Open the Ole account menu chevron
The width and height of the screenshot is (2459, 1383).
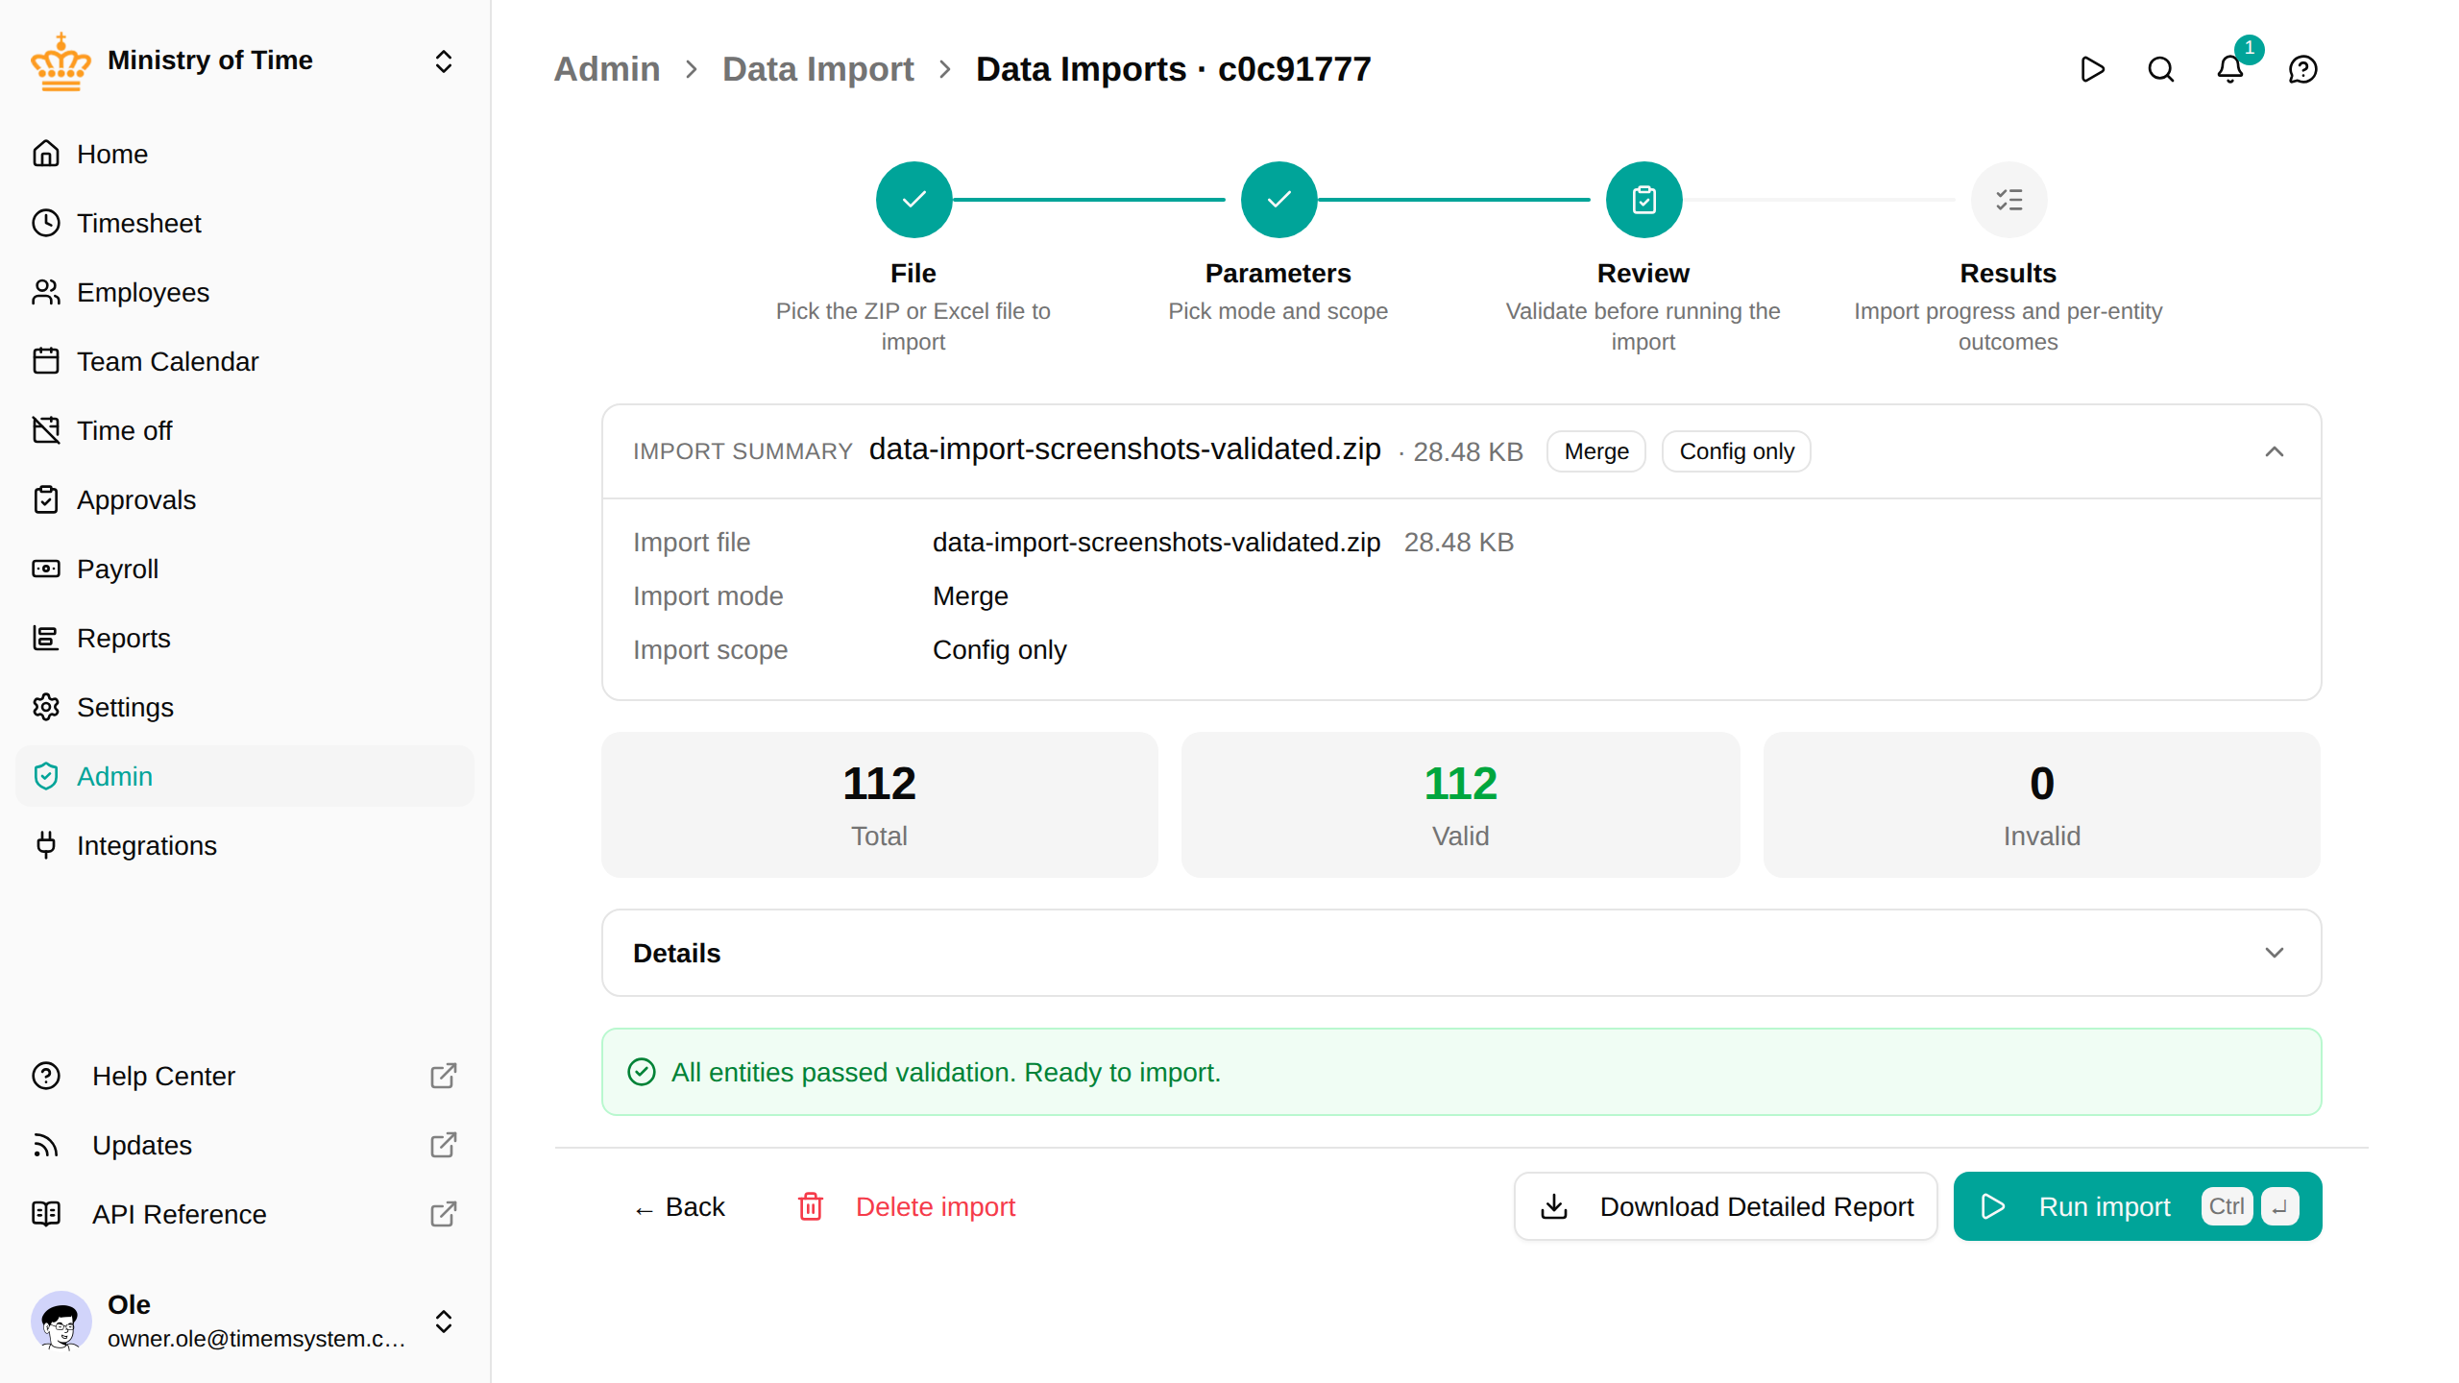point(443,1322)
